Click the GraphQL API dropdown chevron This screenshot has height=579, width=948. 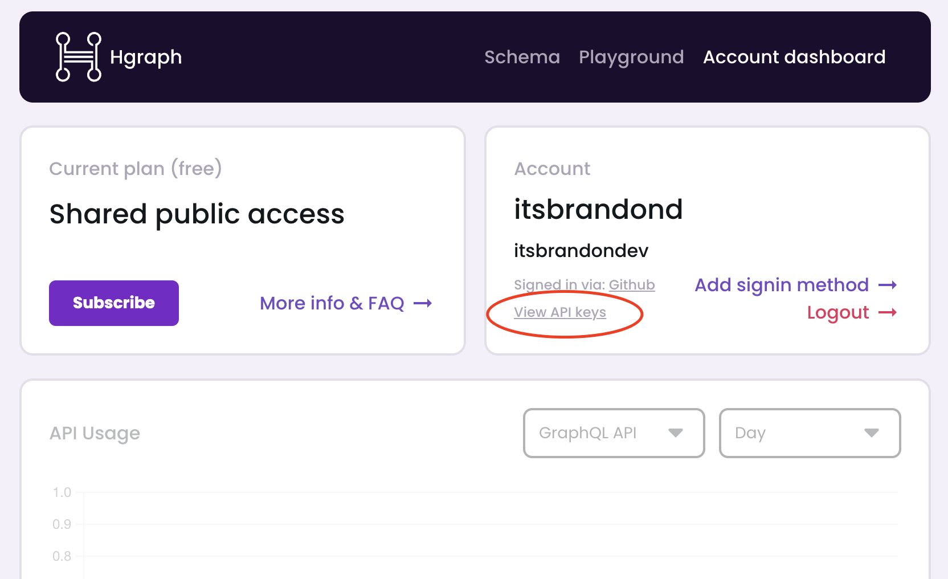click(x=676, y=433)
